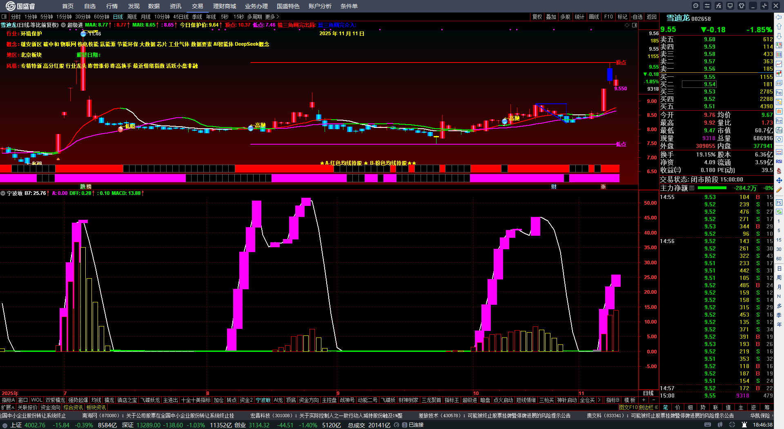Toggle 叠加 overlay option
This screenshot has width=784, height=429.
click(x=551, y=17)
